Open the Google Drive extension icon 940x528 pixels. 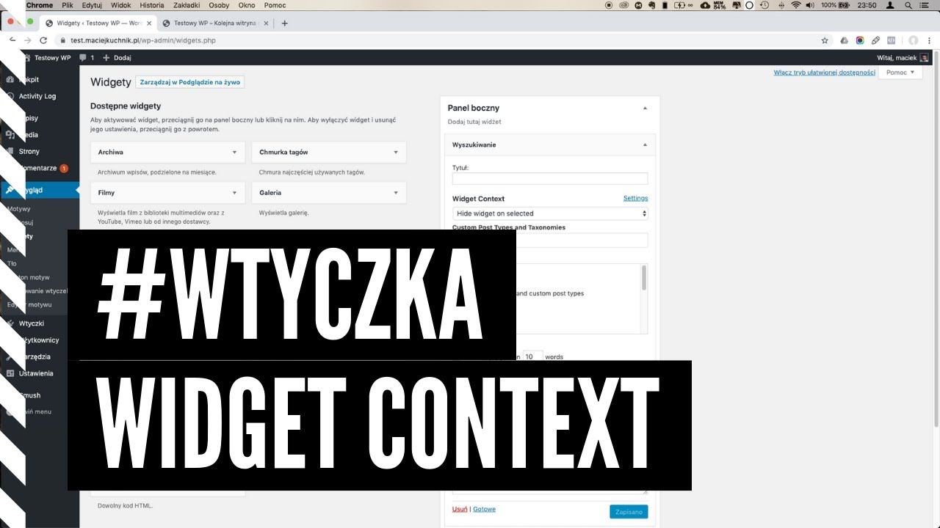(x=845, y=40)
